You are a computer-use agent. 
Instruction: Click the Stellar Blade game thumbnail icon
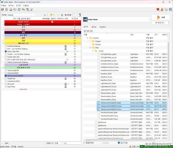[85, 19]
